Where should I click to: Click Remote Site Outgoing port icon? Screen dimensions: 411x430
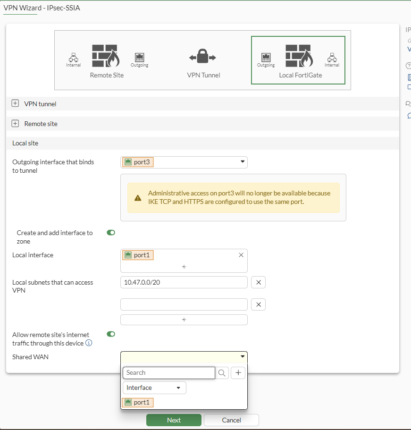140,58
